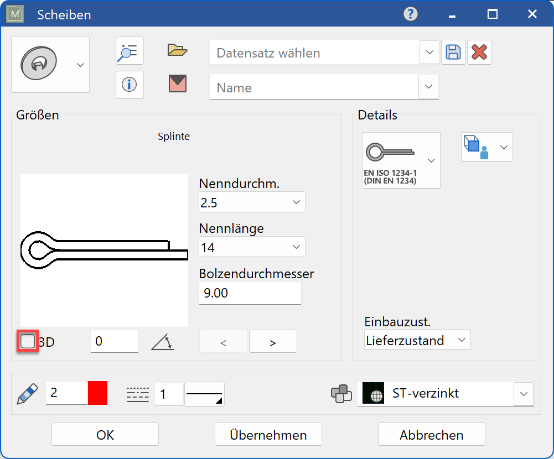Click the pencil pen color icon

[25, 393]
